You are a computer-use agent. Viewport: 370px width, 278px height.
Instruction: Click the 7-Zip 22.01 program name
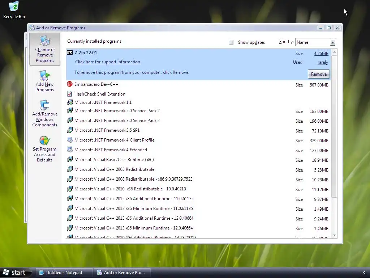pos(86,53)
